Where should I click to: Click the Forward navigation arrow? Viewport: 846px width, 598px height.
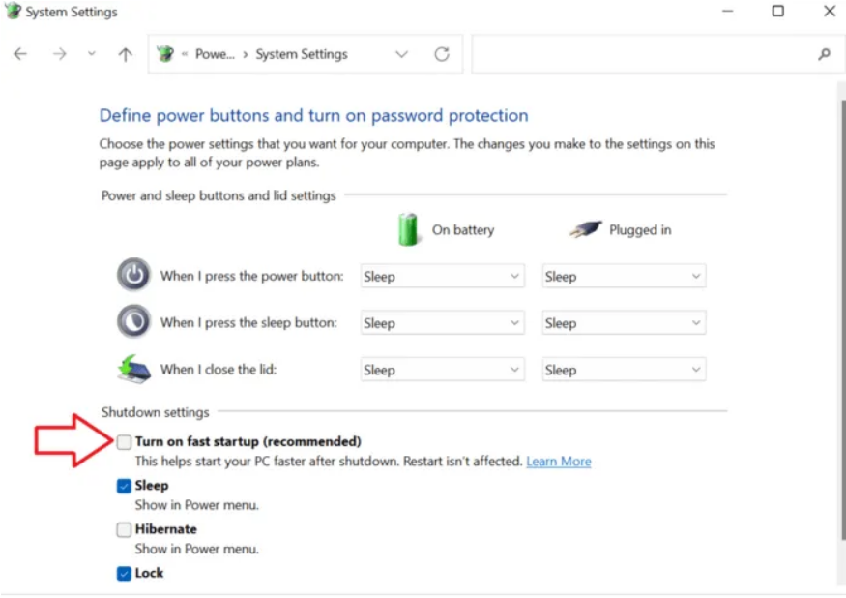click(x=60, y=54)
